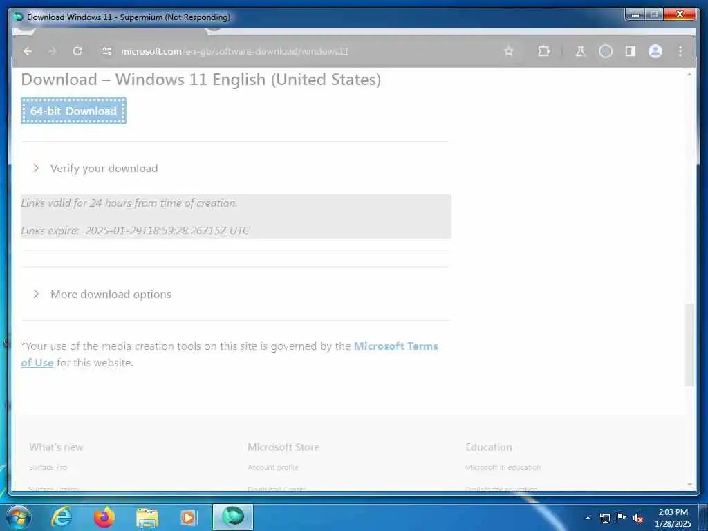Screen dimensions: 708x531
Task: Open the Account profile footer link
Action: (272, 467)
